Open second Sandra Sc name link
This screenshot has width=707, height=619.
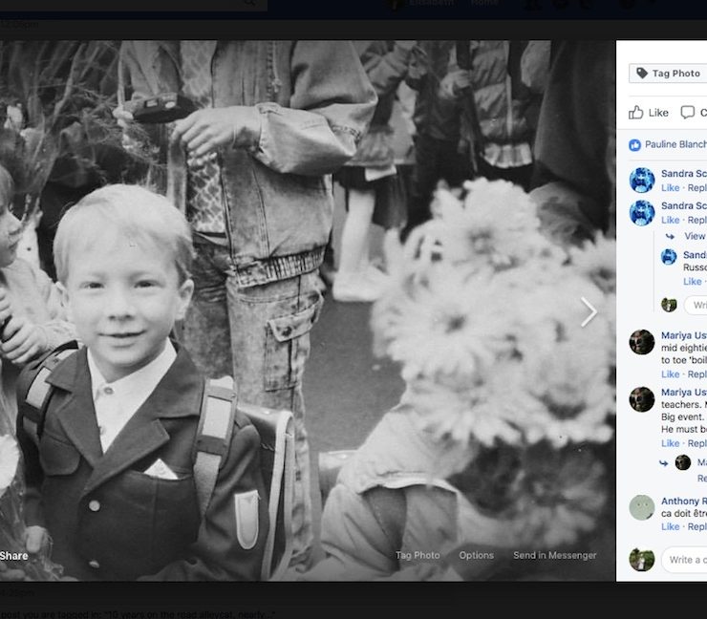[x=684, y=205]
